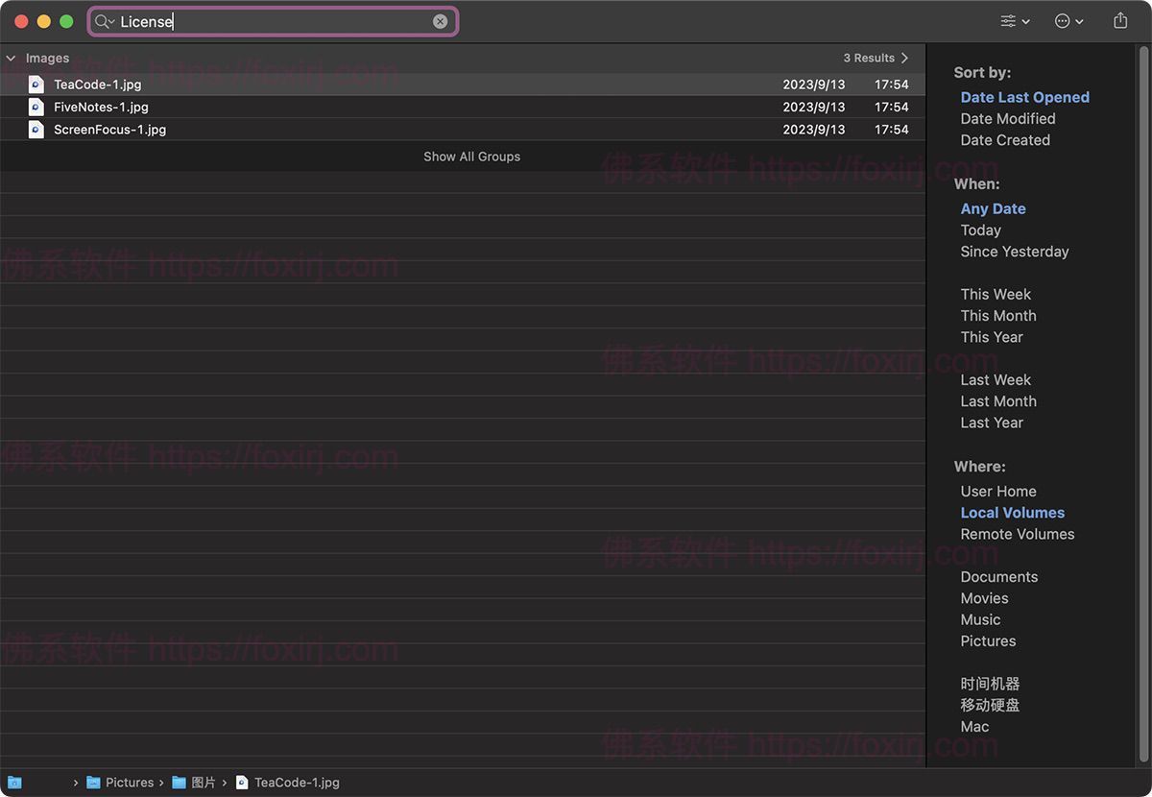Image resolution: width=1152 pixels, height=797 pixels.
Task: Sort by Date Modified
Action: tap(1007, 119)
